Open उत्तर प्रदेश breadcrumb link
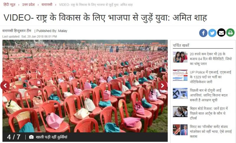 (x=28, y=5)
